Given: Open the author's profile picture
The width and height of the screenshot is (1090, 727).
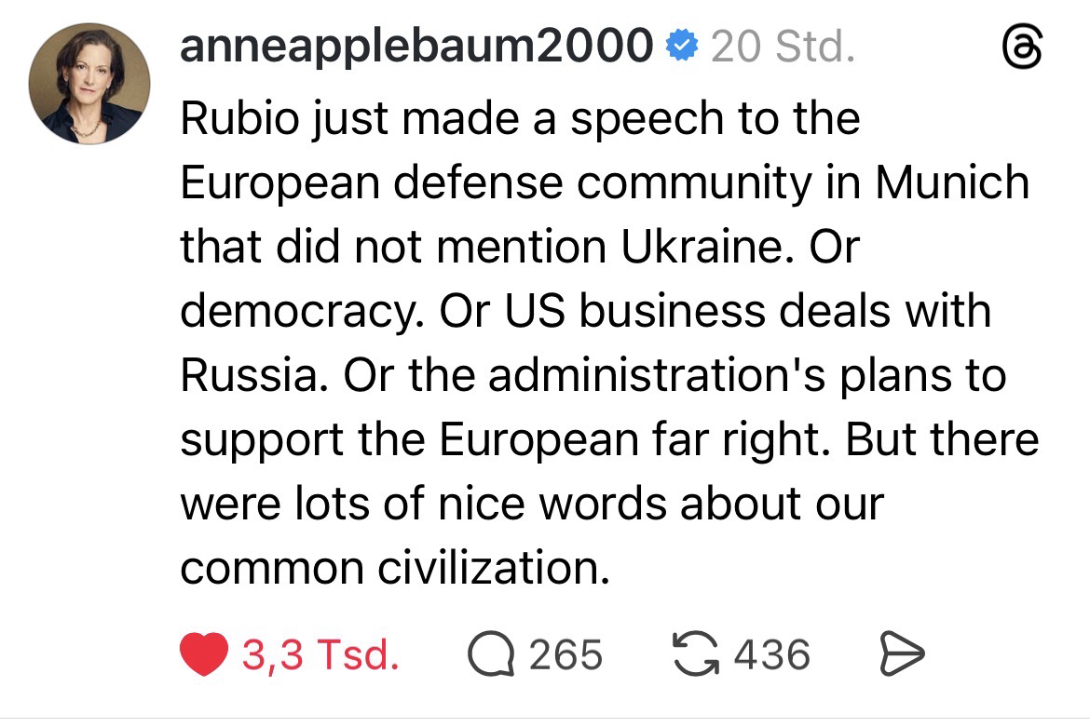Looking at the screenshot, I should point(90,82).
